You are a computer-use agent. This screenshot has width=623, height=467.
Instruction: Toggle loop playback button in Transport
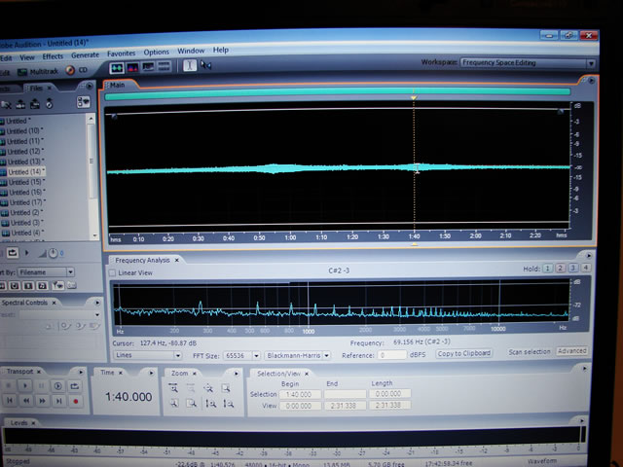74,386
